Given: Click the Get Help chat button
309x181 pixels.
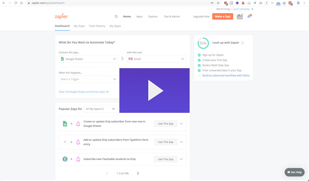Looking at the screenshot, I should click(x=294, y=172).
